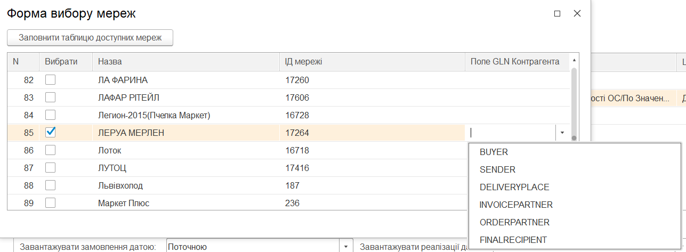Click Заповнити таблицю доступних мереж button

tap(90, 38)
